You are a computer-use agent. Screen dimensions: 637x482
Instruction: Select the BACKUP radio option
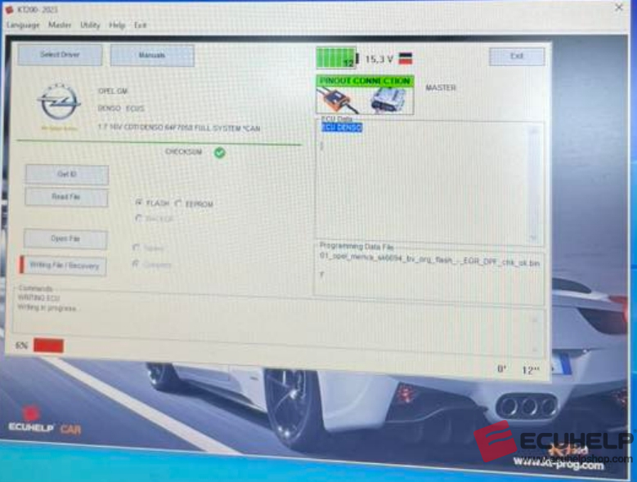pyautogui.click(x=139, y=219)
